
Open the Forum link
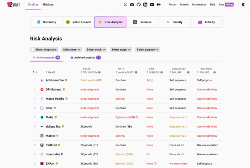(x=172, y=4)
